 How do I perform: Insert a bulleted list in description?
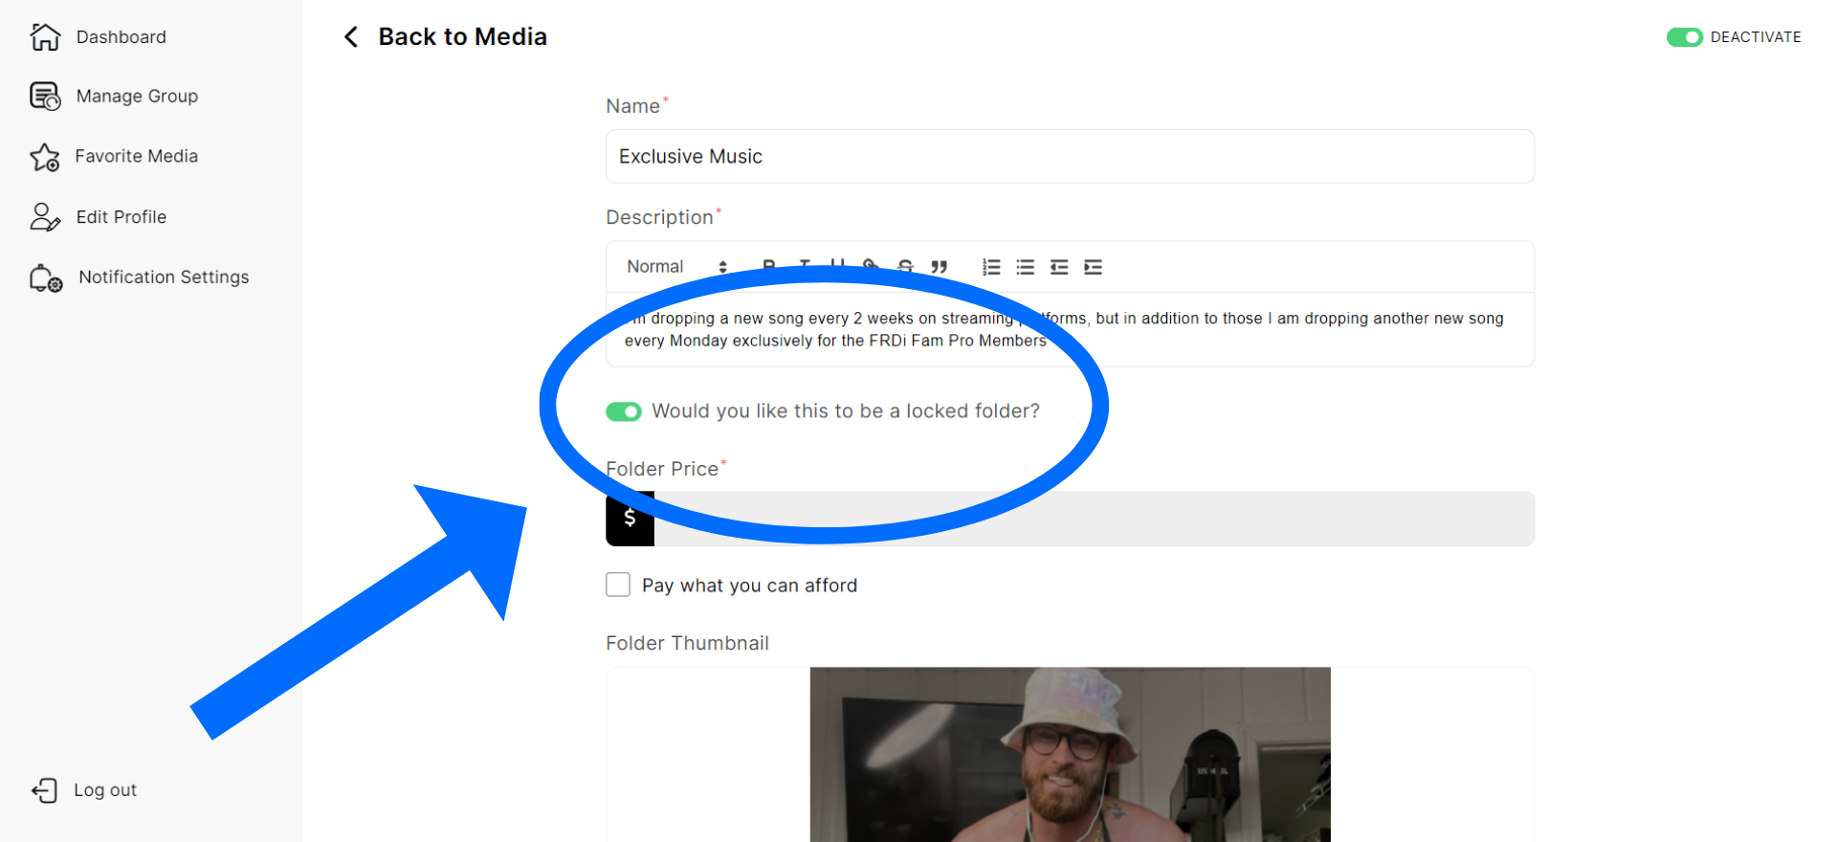pos(1026,267)
